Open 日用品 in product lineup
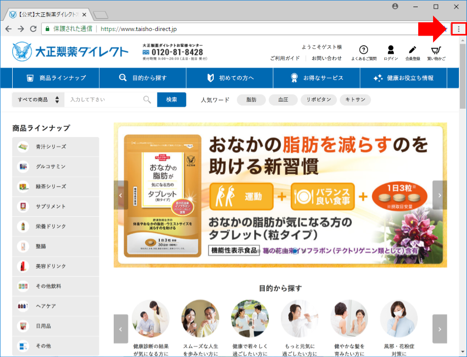Screen dimensions: 467x357 click(x=56, y=326)
